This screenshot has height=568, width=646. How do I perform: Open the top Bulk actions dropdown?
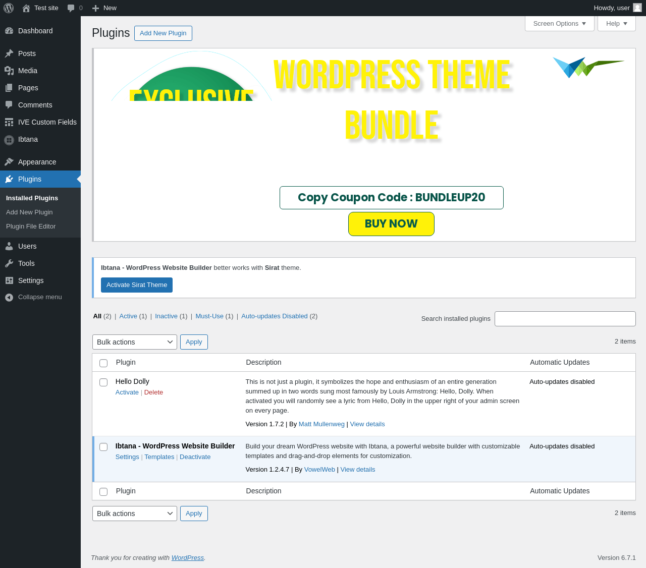tap(135, 342)
